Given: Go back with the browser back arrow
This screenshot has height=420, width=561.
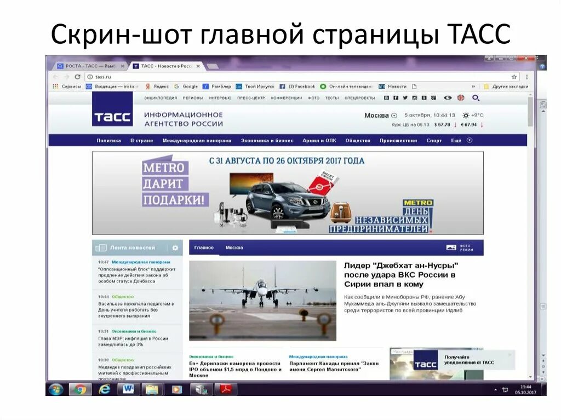Looking at the screenshot, I should click(x=55, y=77).
